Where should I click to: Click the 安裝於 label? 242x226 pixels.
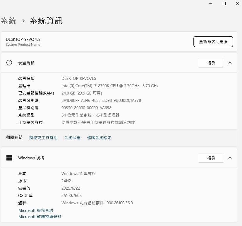coord(24,188)
